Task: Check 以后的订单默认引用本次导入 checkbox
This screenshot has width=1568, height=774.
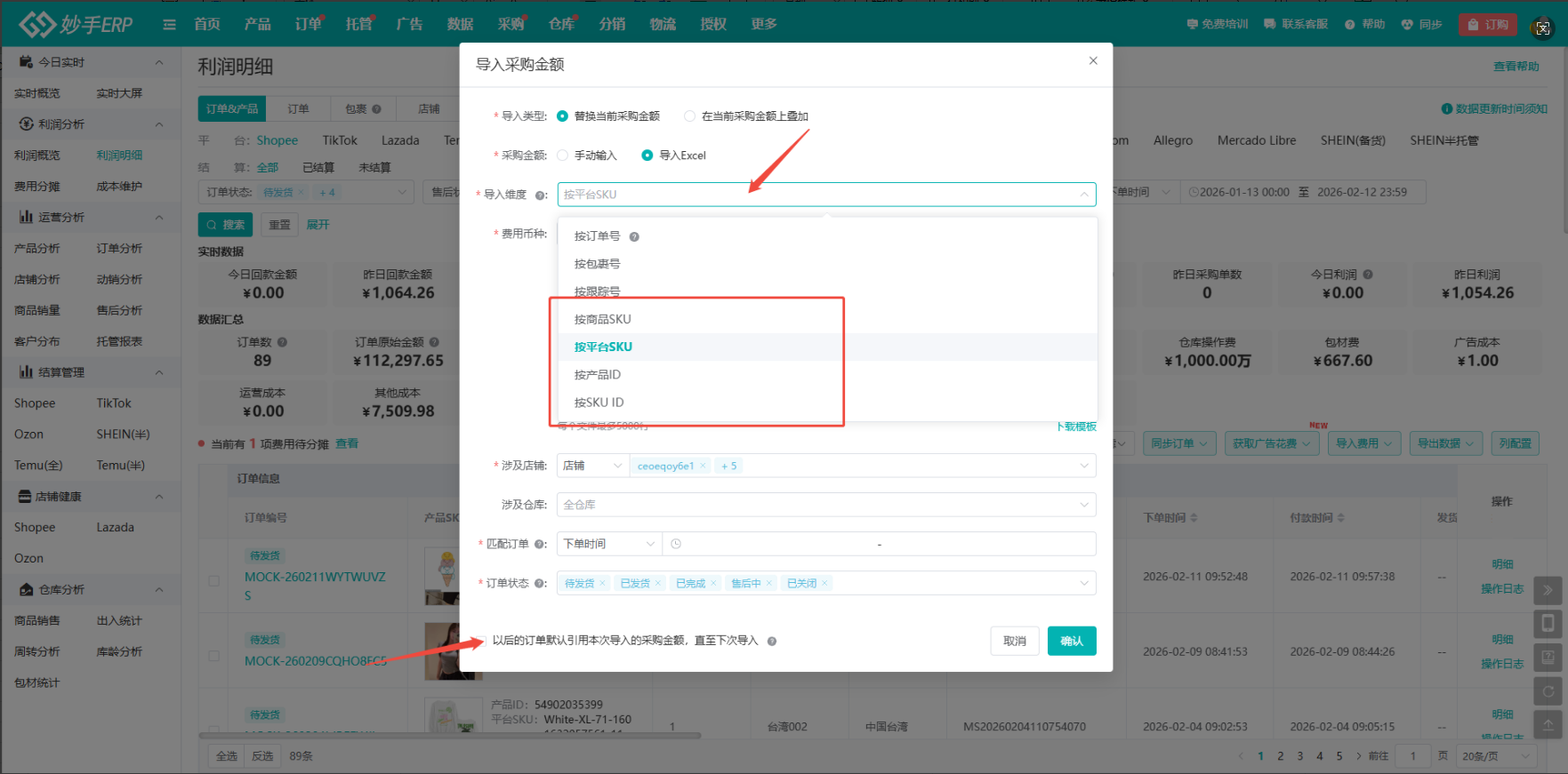Action: click(481, 641)
